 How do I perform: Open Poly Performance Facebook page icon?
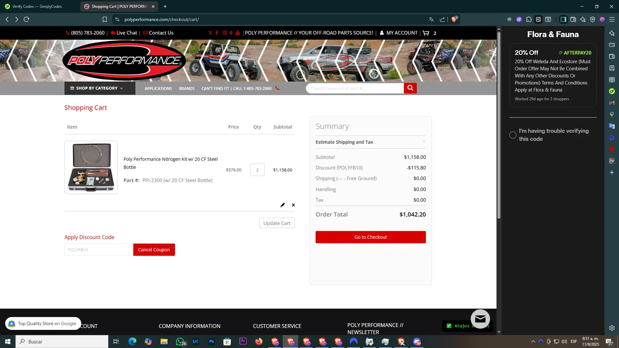tap(217, 33)
